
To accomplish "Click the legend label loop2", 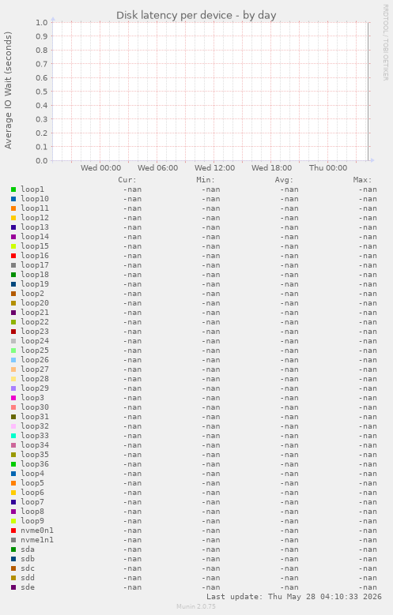I will [32, 294].
